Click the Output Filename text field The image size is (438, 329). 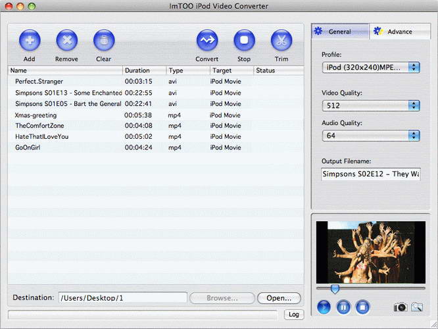point(370,174)
